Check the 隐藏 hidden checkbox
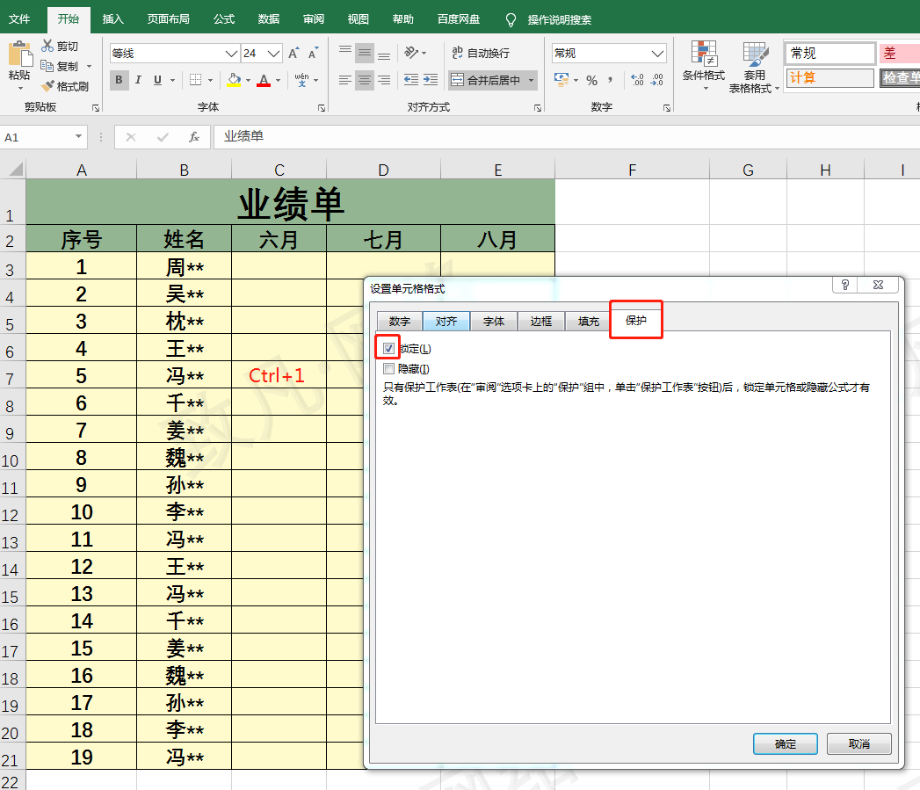The image size is (920, 790). tap(388, 368)
